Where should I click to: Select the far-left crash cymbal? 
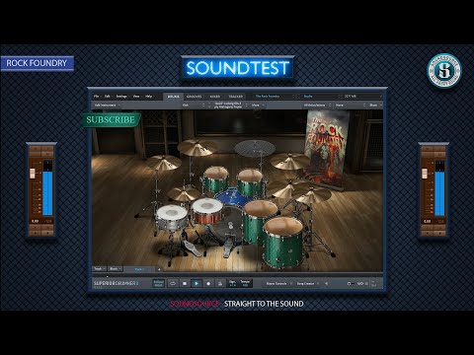click(163, 163)
